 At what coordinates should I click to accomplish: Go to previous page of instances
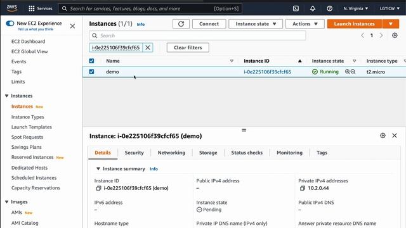click(362, 35)
